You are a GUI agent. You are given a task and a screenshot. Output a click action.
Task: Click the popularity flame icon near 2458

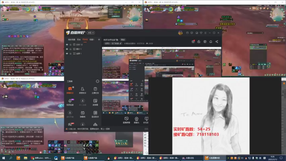147,43
